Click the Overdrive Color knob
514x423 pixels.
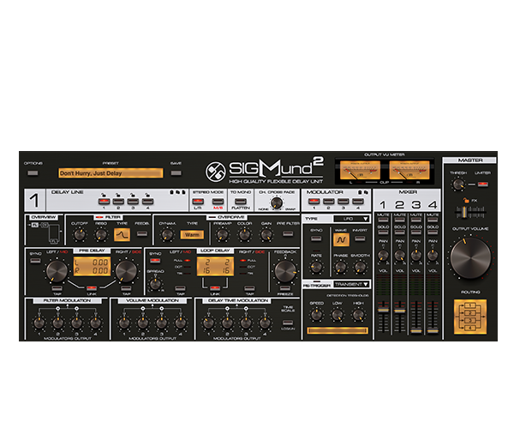tap(244, 234)
